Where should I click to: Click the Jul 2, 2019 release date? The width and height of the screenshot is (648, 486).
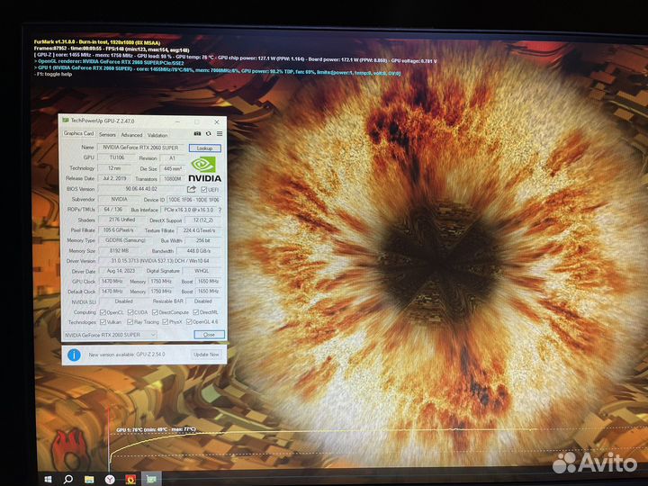[114, 178]
